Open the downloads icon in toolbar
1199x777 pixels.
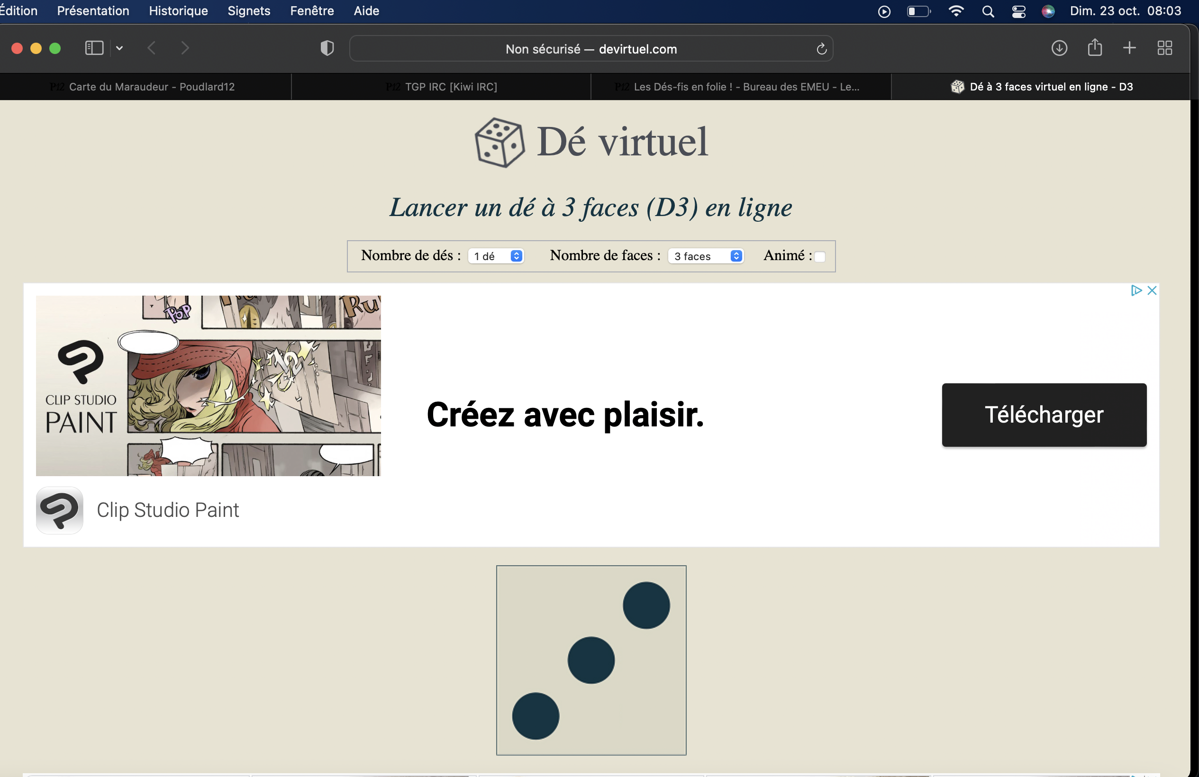(x=1059, y=48)
